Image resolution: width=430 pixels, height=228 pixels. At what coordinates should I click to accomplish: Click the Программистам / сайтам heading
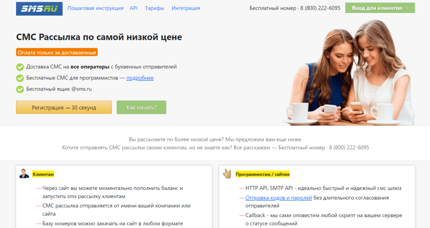point(263,174)
